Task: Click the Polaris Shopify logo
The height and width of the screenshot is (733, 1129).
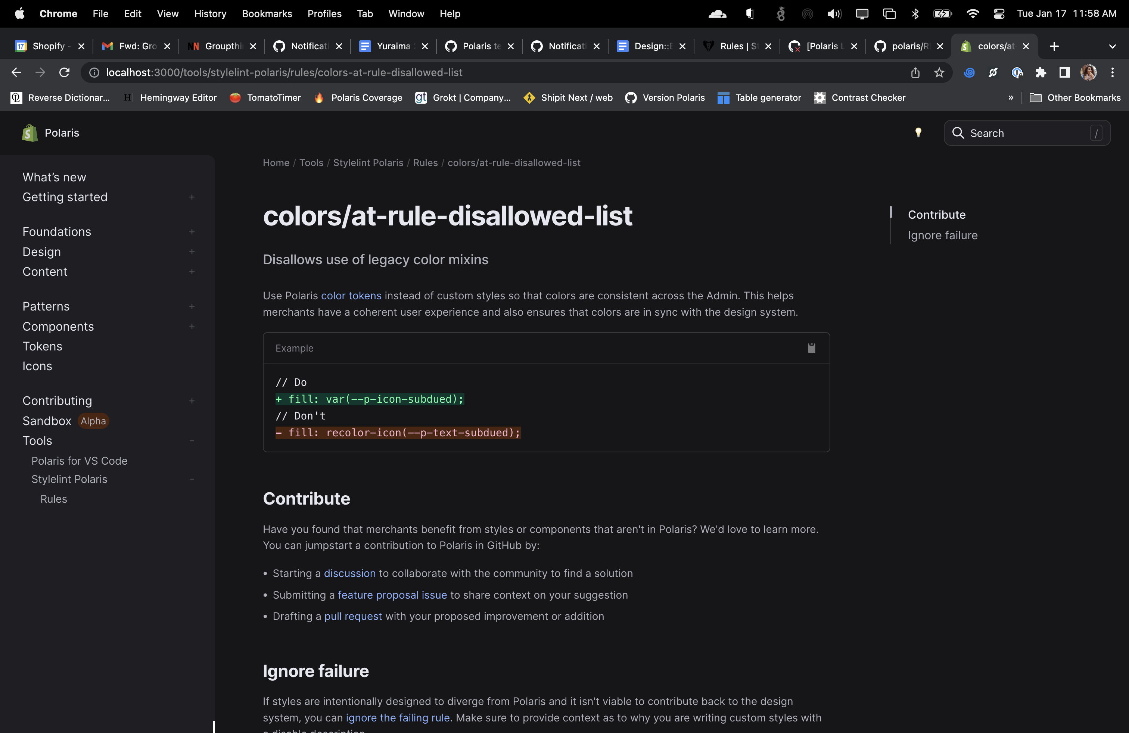Action: pos(29,133)
